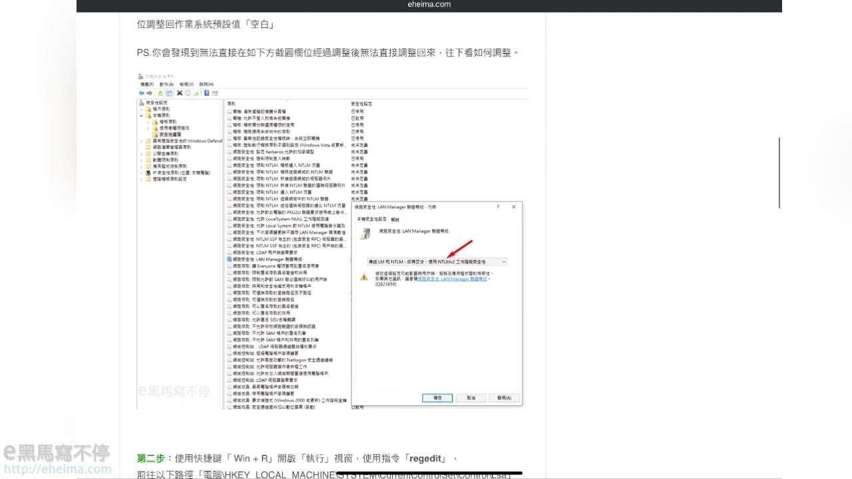Expand the 使用者權限指派 tree node
Viewport: 852px width, 479px height.
pos(148,128)
